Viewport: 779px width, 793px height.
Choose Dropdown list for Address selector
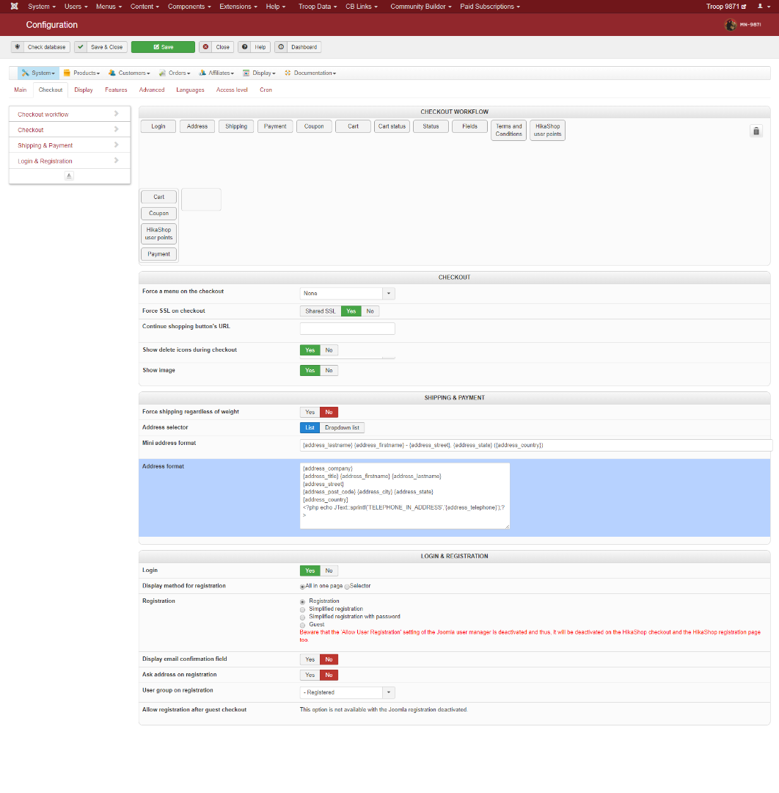342,428
